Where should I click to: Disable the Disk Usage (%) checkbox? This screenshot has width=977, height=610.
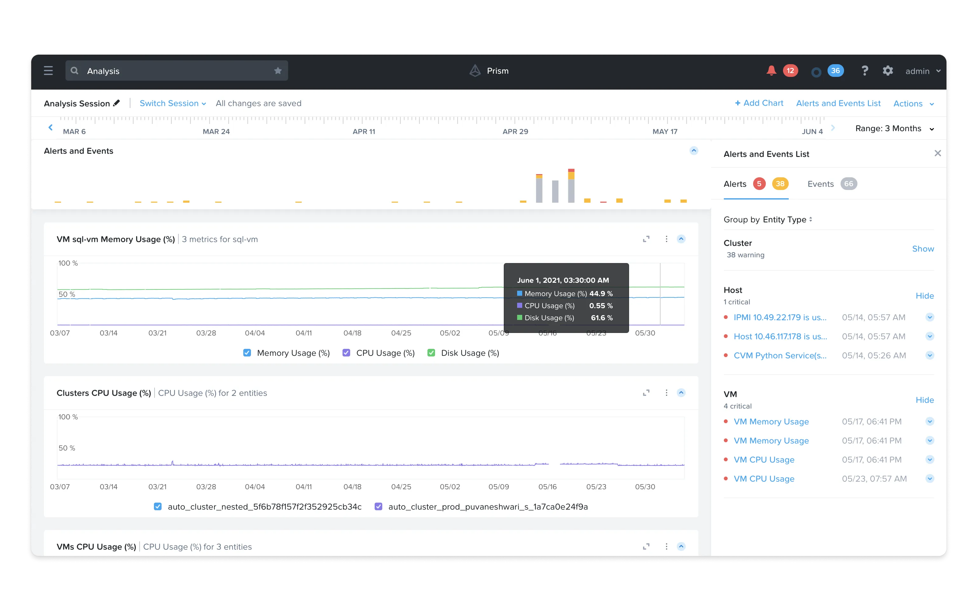pyautogui.click(x=432, y=353)
